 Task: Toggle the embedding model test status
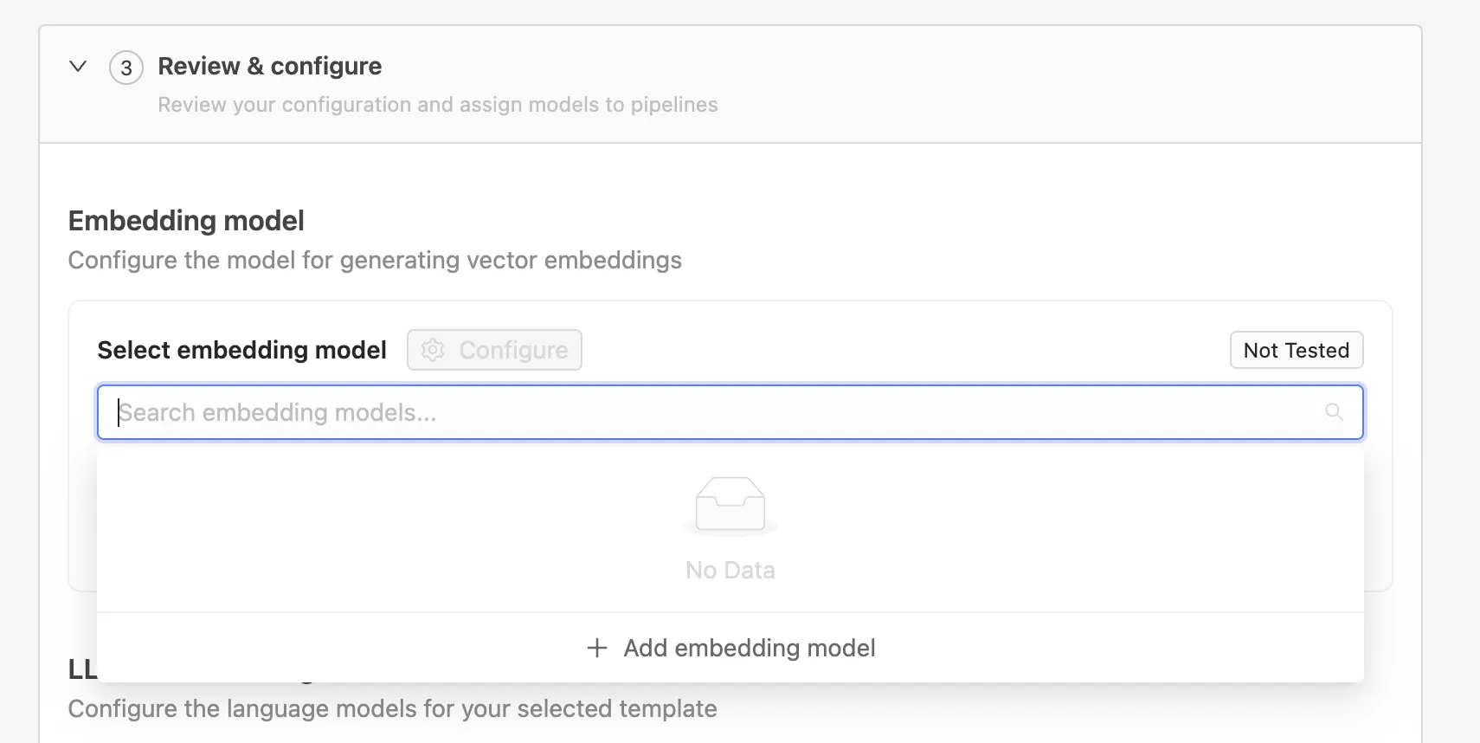[1296, 350]
